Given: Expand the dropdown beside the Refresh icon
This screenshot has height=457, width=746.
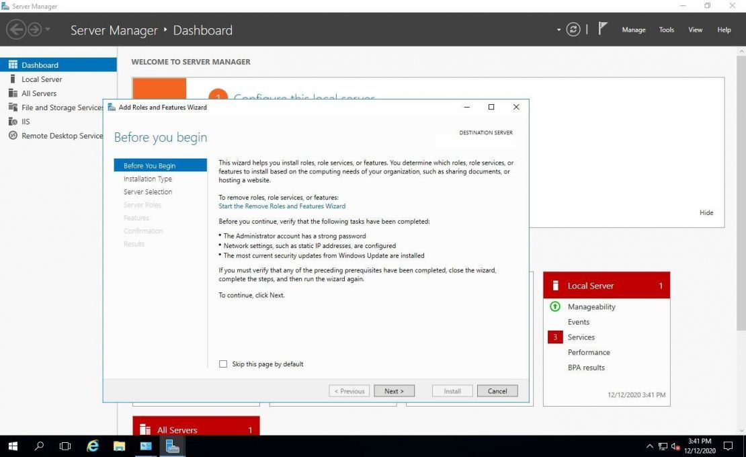Looking at the screenshot, I should click(x=558, y=30).
